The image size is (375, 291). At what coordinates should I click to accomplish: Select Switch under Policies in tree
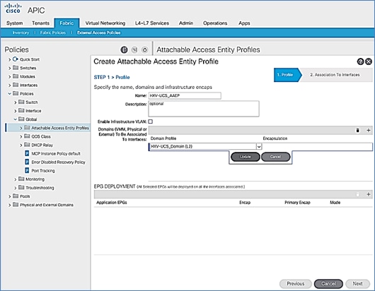pos(32,102)
